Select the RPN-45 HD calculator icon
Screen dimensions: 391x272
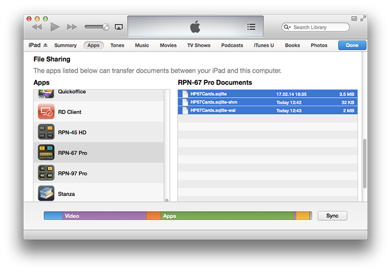tap(46, 132)
